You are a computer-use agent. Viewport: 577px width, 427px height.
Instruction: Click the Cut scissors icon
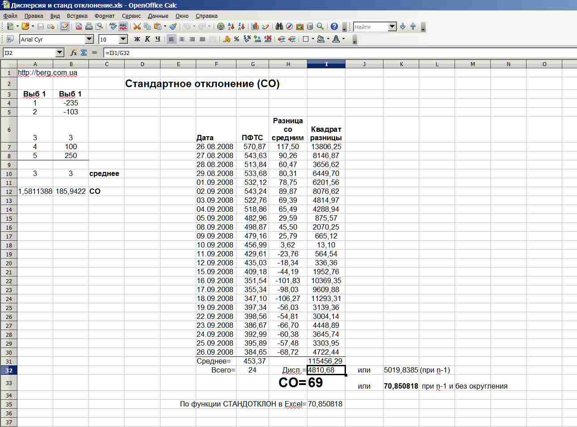pos(137,27)
